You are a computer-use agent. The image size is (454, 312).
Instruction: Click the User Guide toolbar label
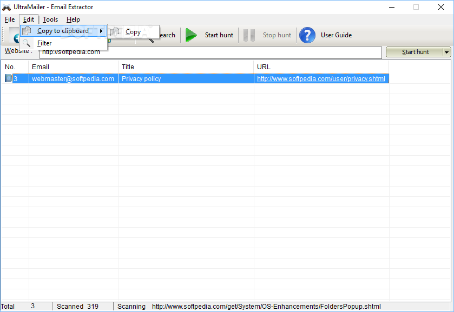[x=336, y=35]
